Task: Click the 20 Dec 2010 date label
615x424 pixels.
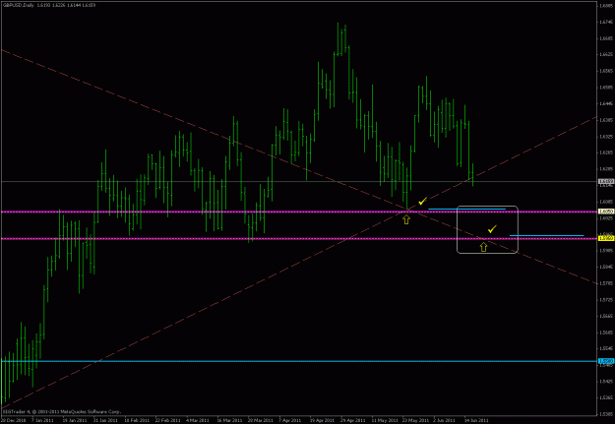Action: point(12,419)
